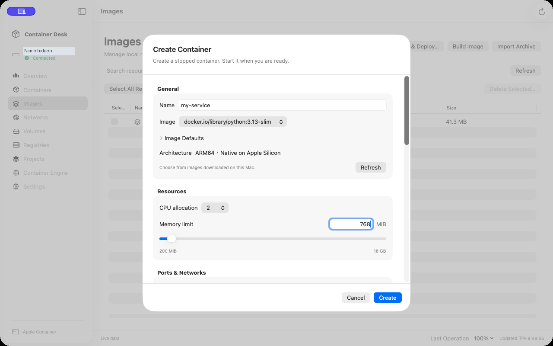
Task: Open Projects via its stack icon
Action: tap(16, 159)
